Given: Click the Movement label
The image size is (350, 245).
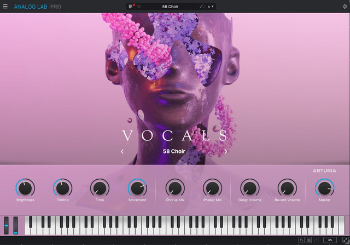Looking at the screenshot, I should [x=137, y=200].
